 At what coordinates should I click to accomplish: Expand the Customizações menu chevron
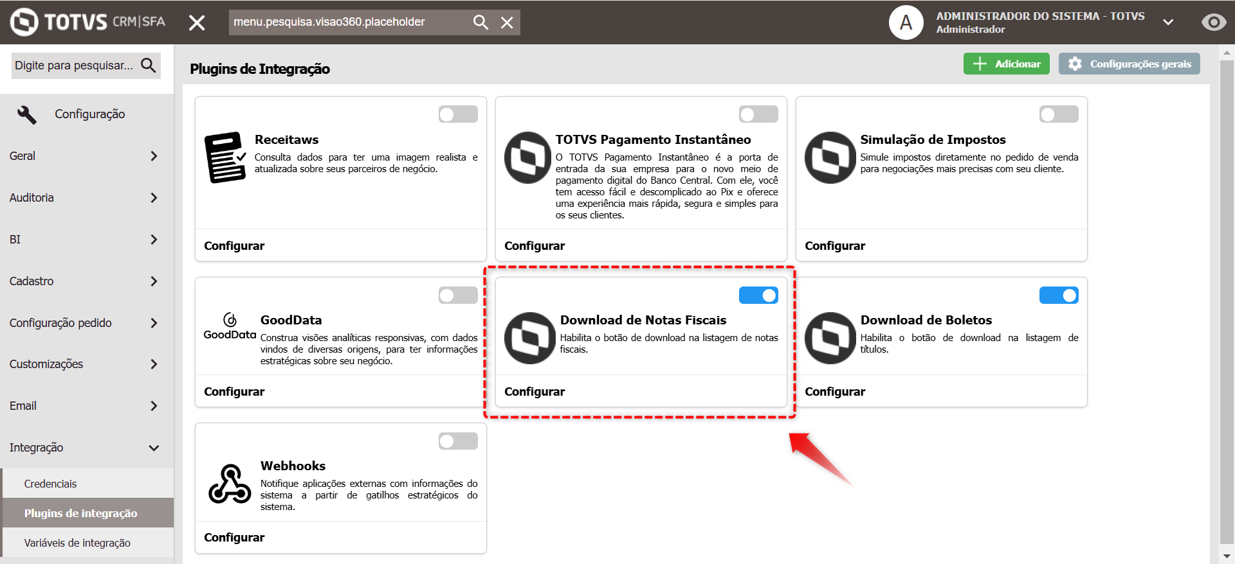[154, 364]
